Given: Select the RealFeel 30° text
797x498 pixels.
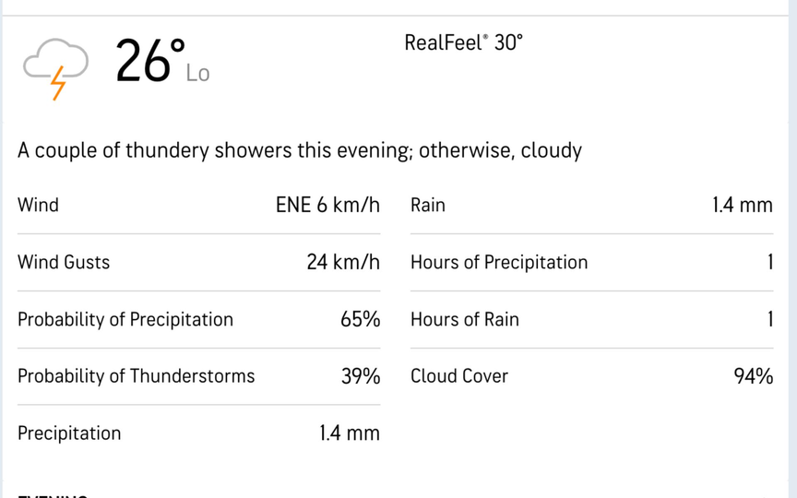Looking at the screenshot, I should pos(463,42).
